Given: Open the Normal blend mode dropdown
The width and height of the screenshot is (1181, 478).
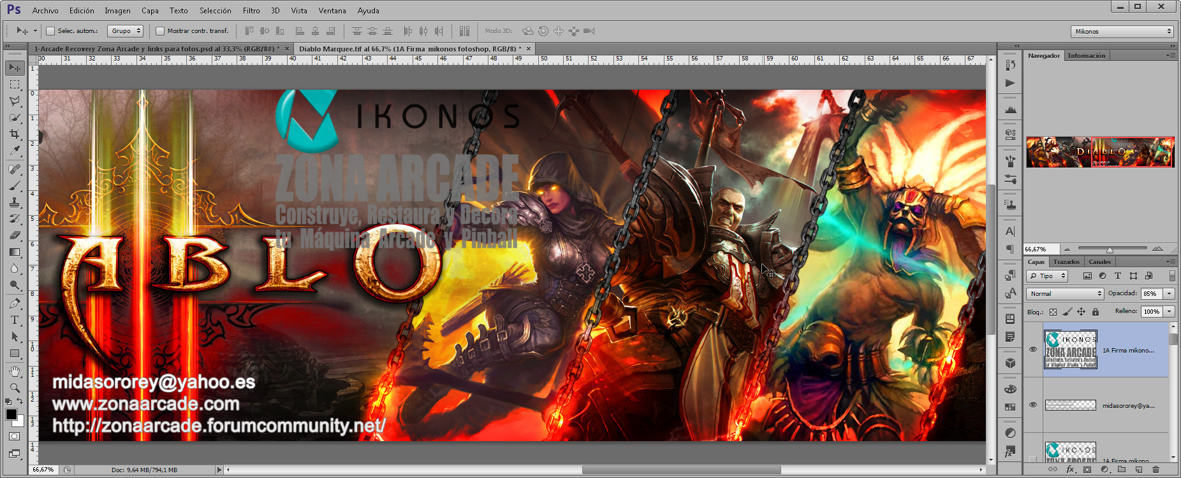Looking at the screenshot, I should point(1065,293).
